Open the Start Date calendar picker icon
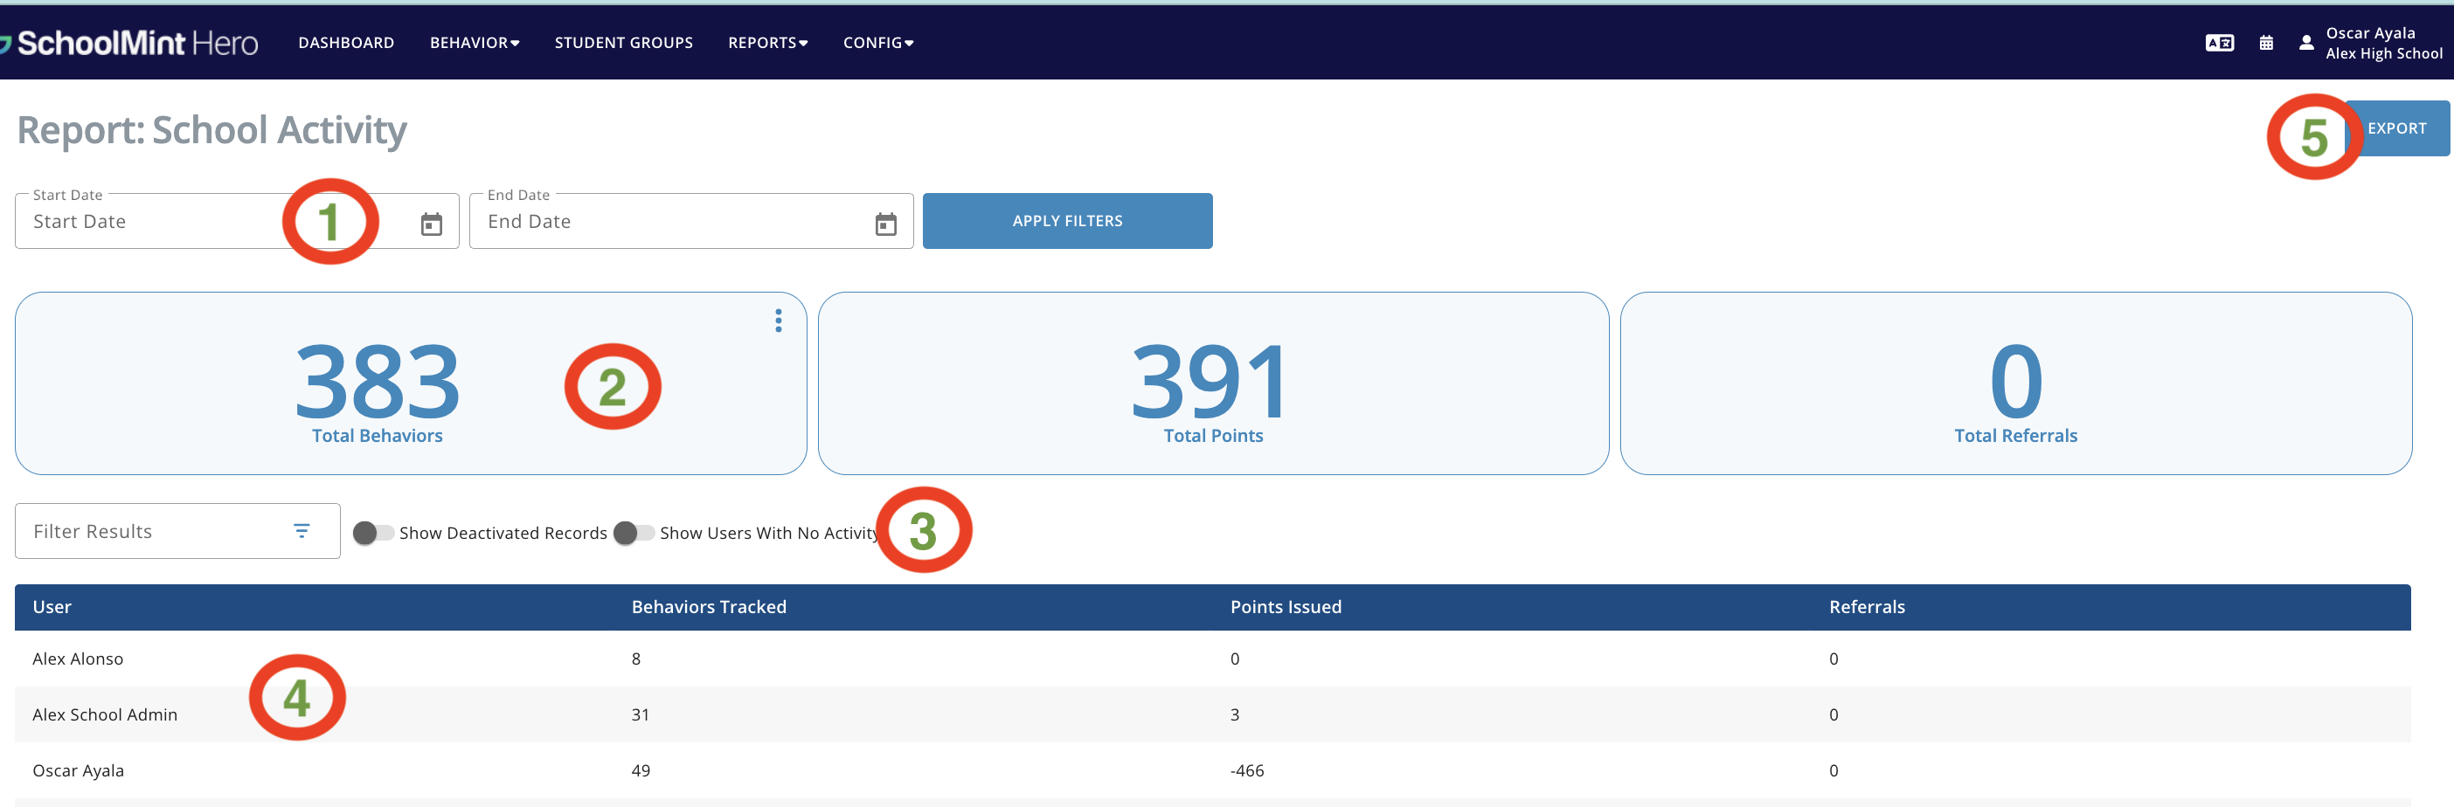This screenshot has height=807, width=2454. click(432, 224)
